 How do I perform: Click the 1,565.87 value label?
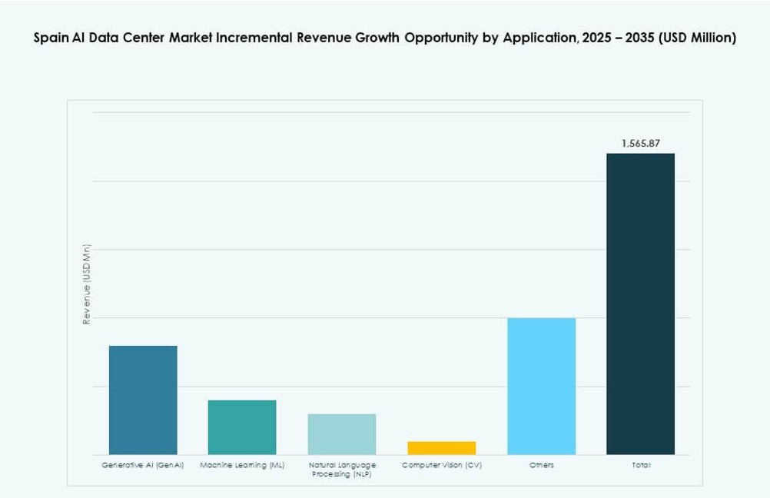(x=642, y=142)
